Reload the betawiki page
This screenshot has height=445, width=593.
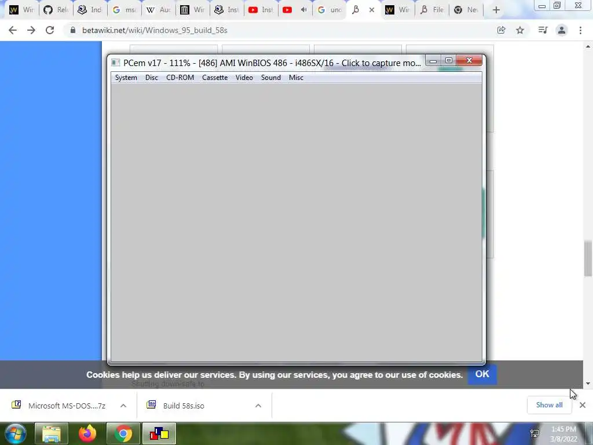50,30
